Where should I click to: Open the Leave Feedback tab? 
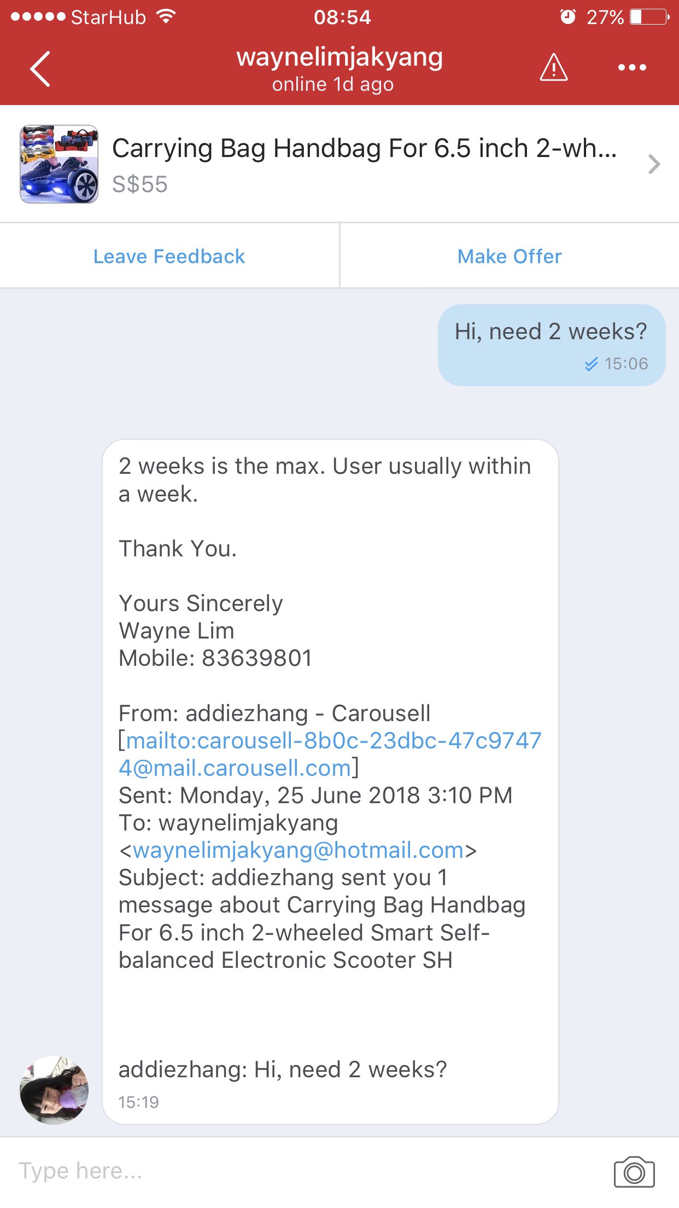tap(169, 256)
